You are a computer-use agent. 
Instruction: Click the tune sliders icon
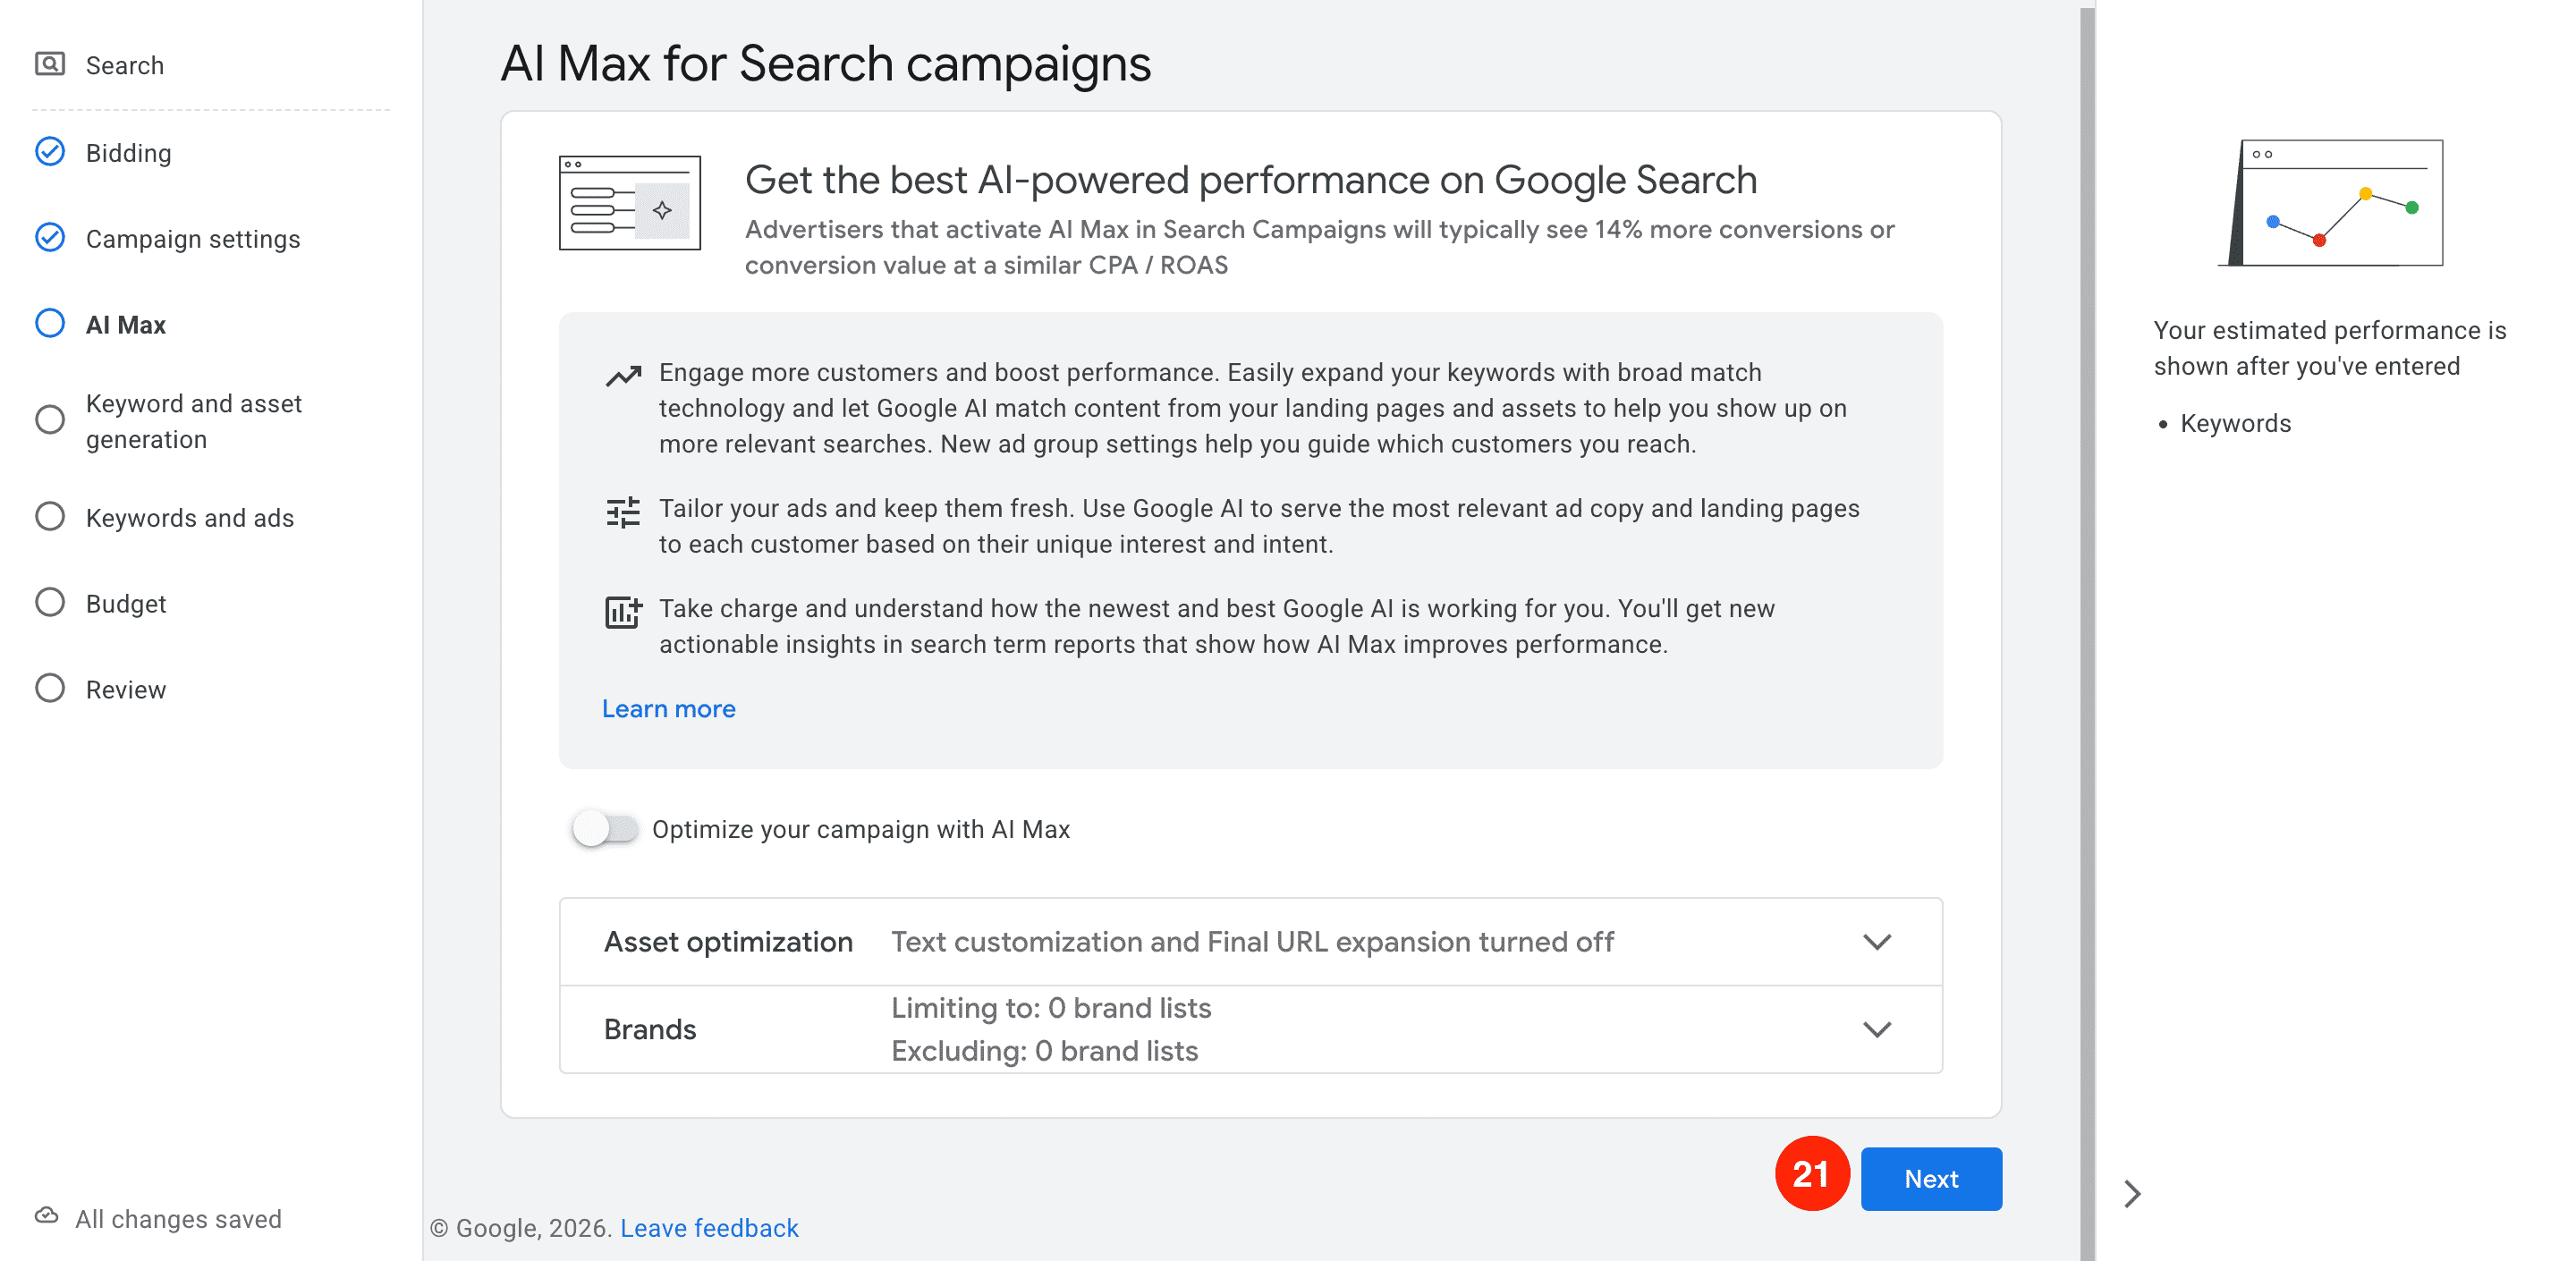point(623,512)
